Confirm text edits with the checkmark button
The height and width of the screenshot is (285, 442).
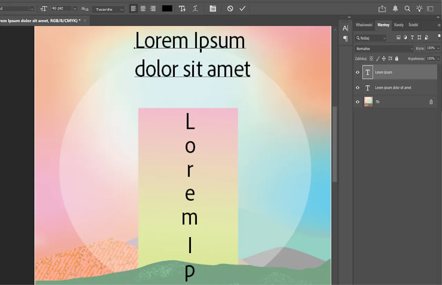coord(242,8)
